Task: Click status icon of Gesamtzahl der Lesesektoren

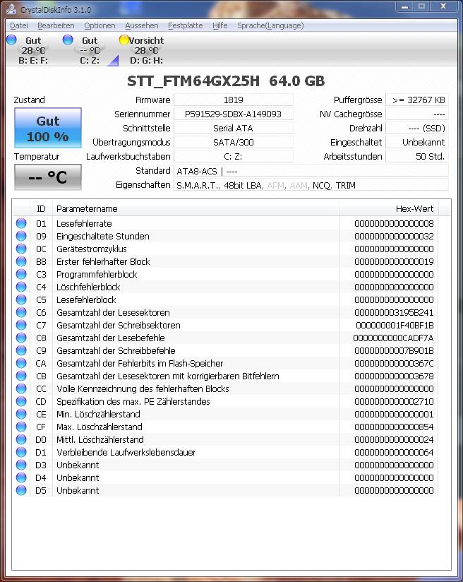Action: (21, 312)
